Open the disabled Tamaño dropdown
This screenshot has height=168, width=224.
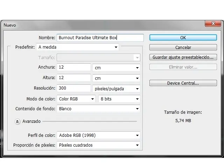pyautogui.click(x=98, y=57)
